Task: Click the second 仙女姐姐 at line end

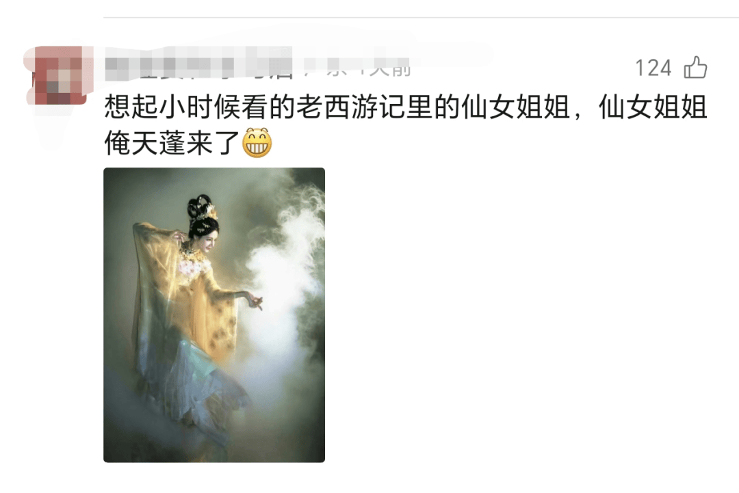Action: pos(653,107)
